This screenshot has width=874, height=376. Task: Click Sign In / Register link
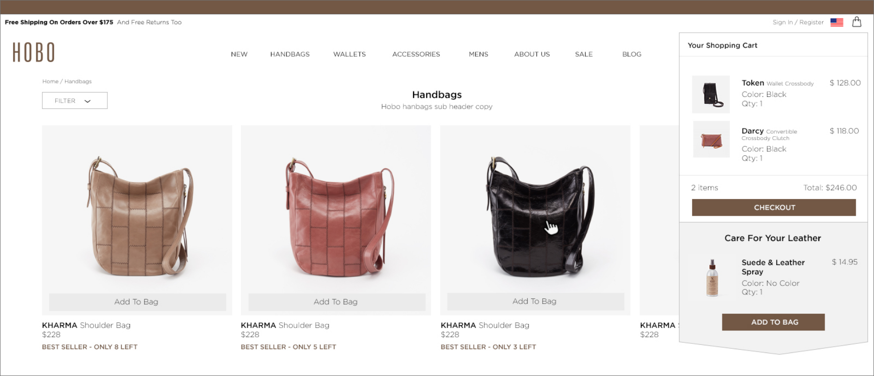click(798, 22)
